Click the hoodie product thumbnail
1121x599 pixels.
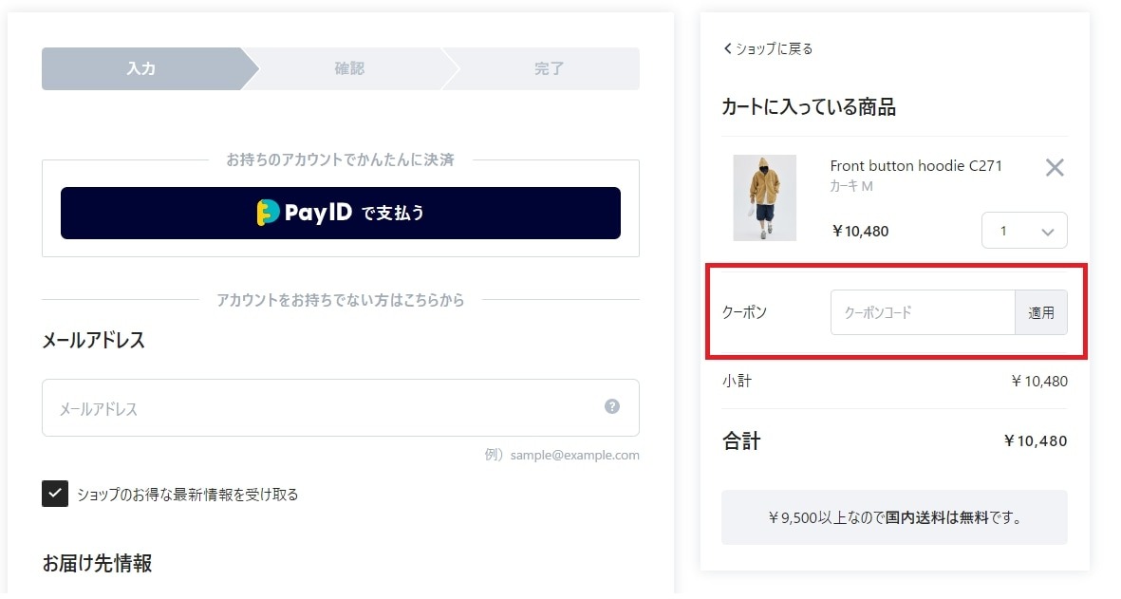coord(764,198)
